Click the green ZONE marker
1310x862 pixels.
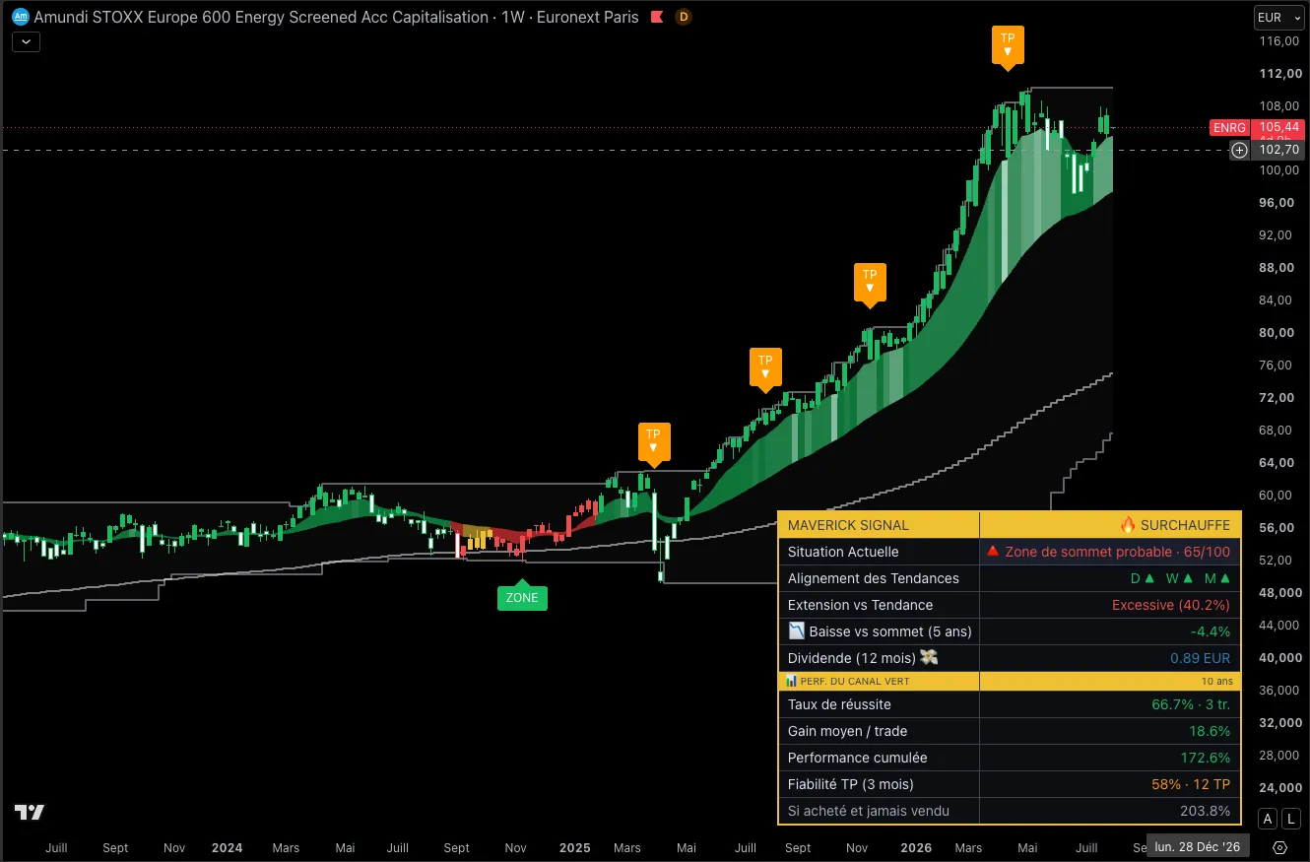522,596
